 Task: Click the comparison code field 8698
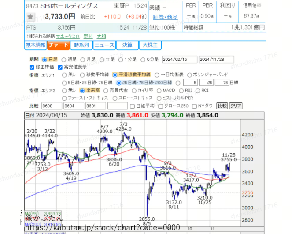click(52, 106)
